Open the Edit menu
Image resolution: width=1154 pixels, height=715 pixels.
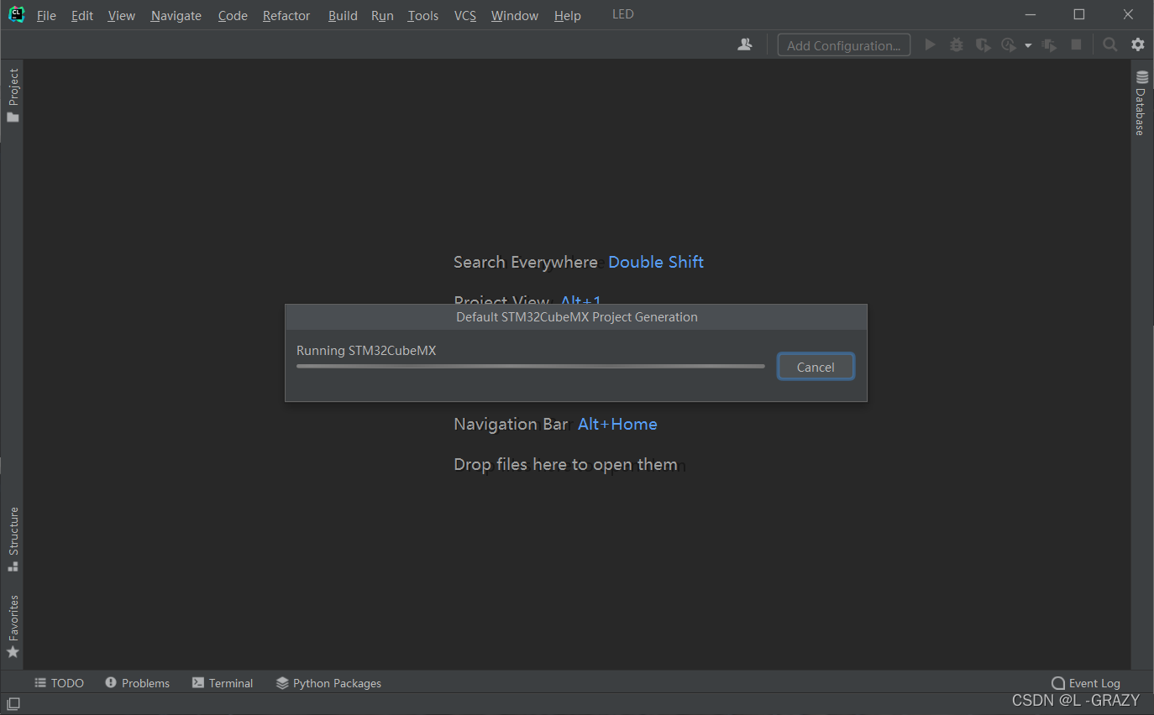click(x=82, y=15)
